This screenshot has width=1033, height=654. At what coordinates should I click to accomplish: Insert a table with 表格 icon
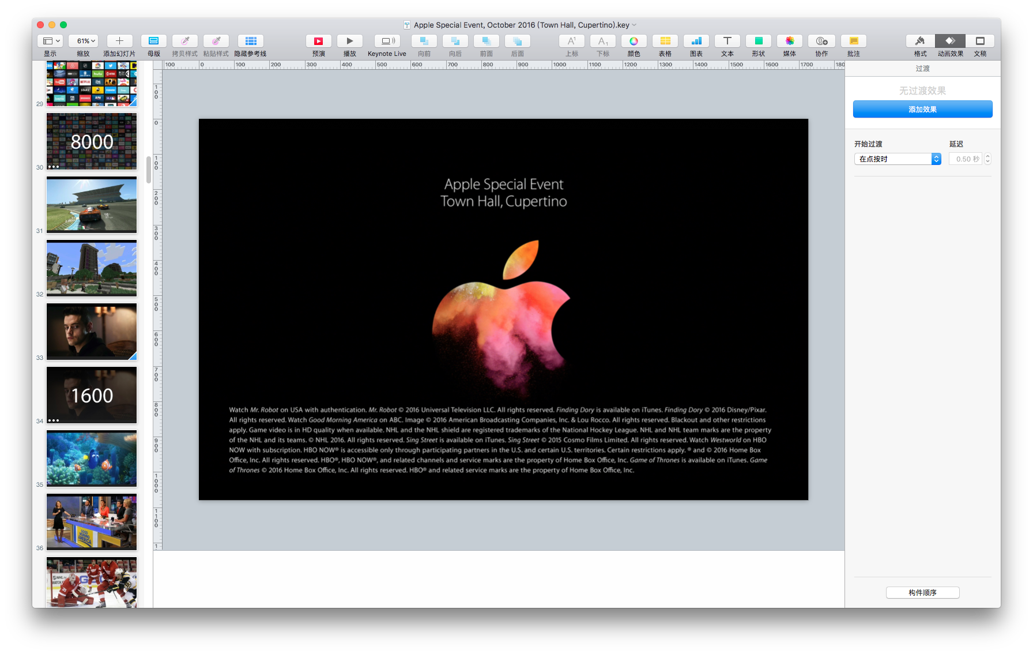tap(665, 41)
